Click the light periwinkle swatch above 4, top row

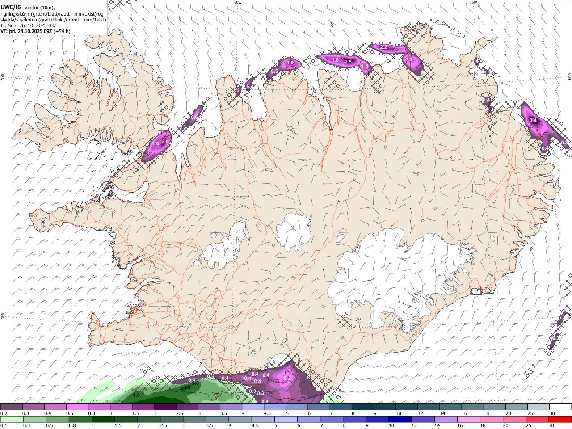[x=252, y=407]
